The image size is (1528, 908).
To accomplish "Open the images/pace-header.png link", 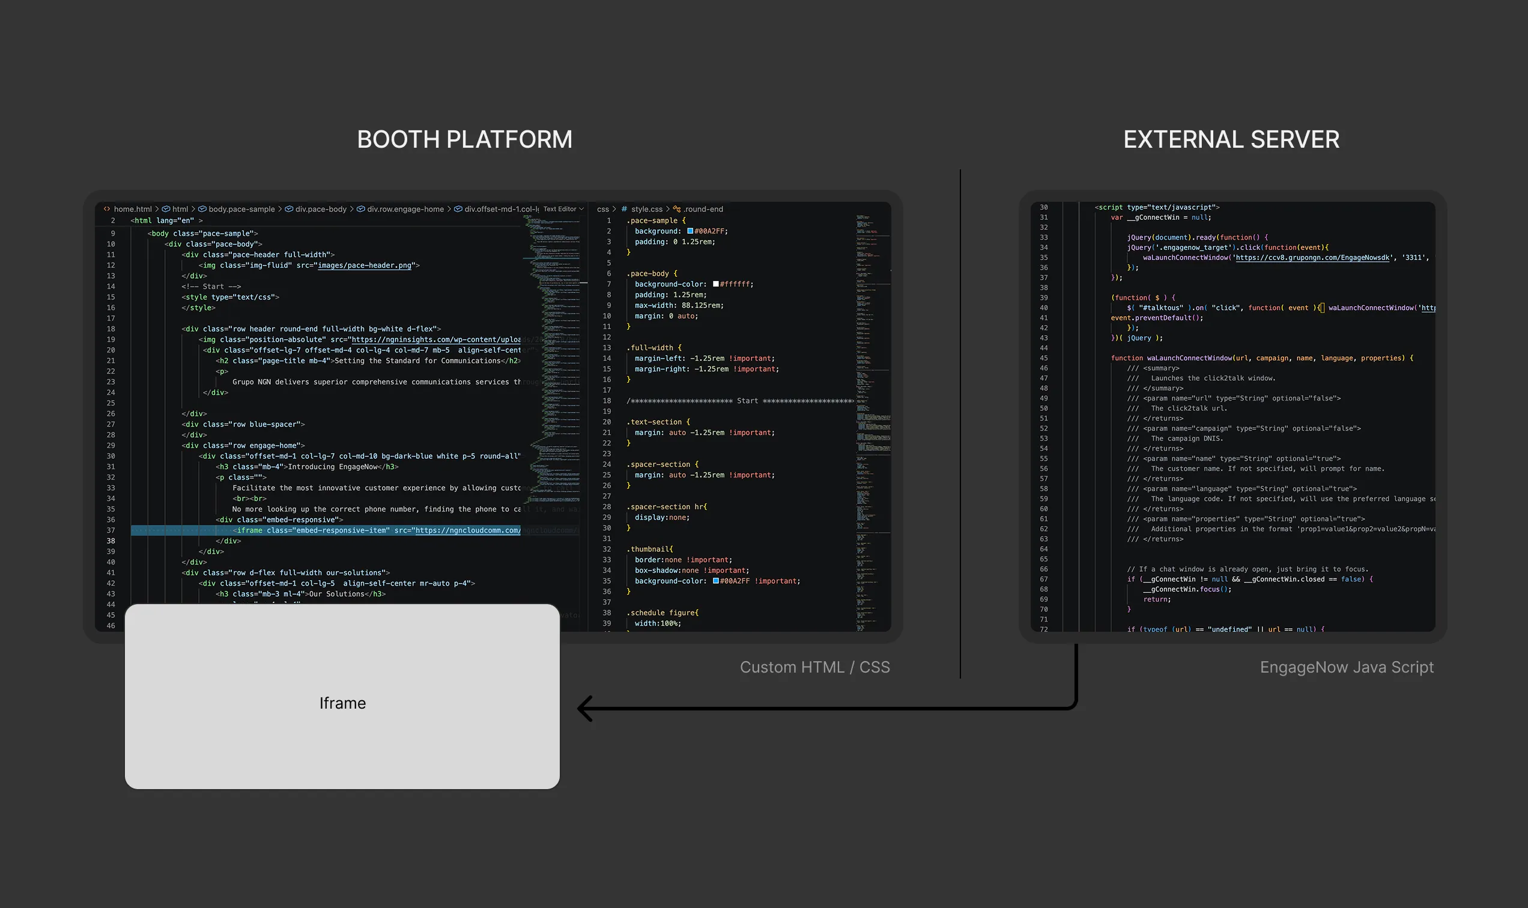I will point(364,265).
